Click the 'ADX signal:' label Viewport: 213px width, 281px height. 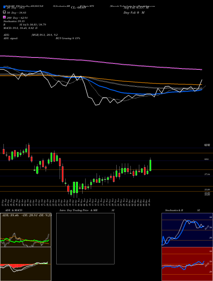point(11,38)
